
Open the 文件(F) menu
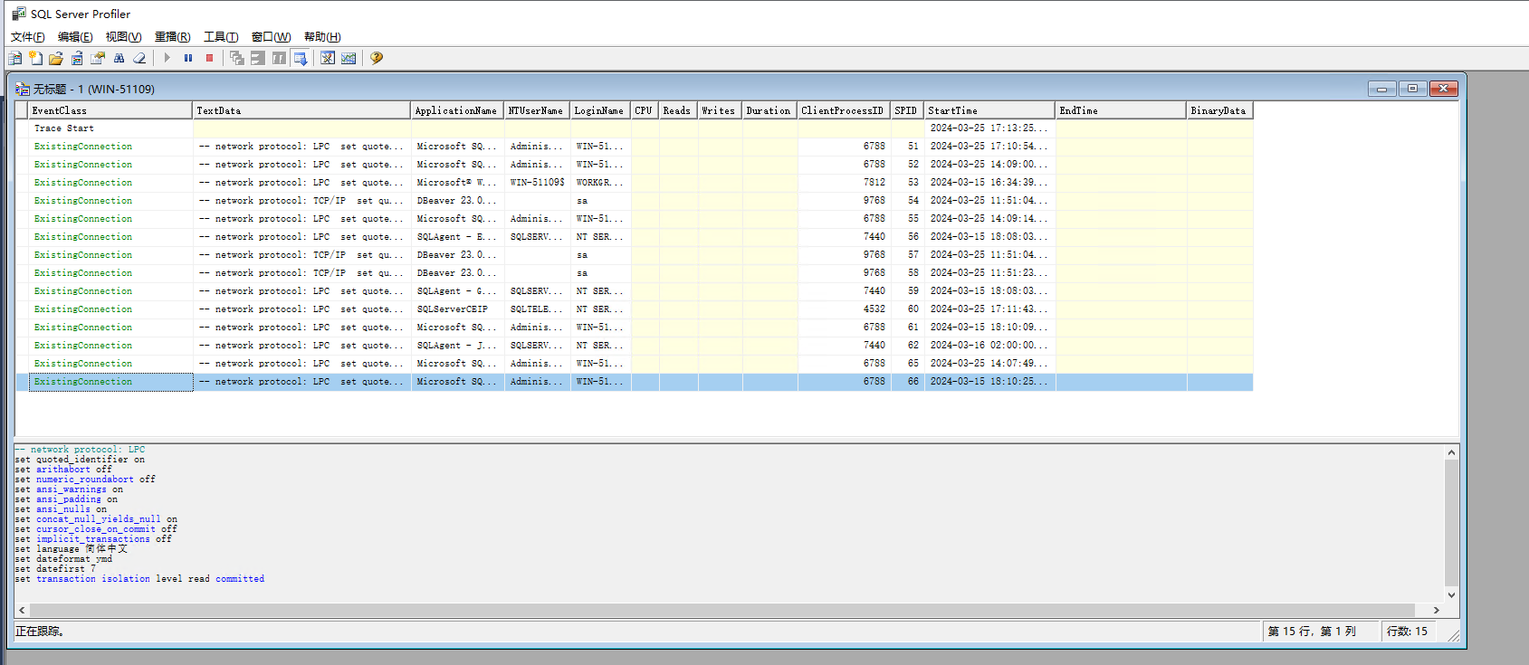tap(27, 37)
